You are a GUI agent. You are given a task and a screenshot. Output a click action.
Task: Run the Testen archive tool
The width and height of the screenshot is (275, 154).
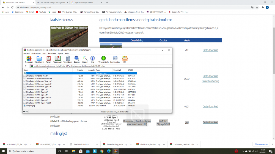(49, 59)
